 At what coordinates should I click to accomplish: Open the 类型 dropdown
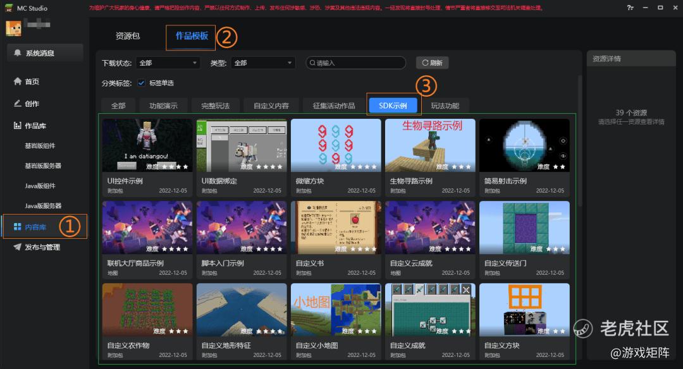point(263,63)
